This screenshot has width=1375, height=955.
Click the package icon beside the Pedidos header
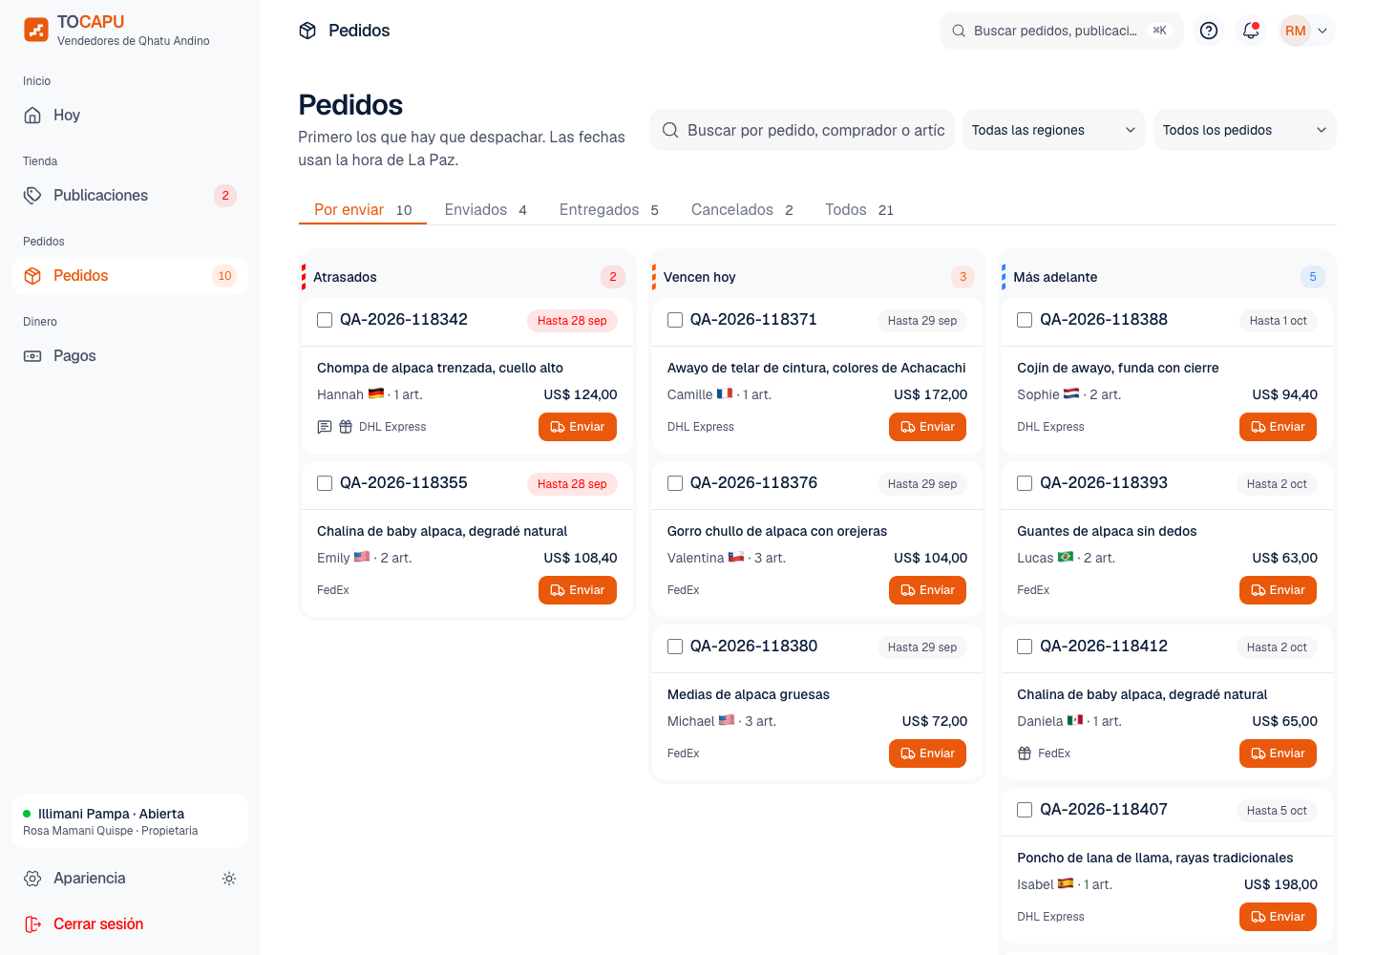point(307,31)
